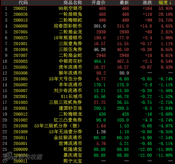Click code 206023

[21, 38]
